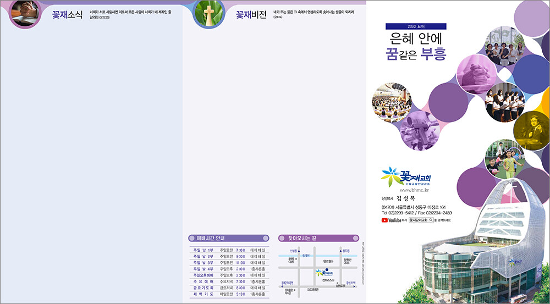Screen dimensions: 550x304
Task: Select the 꽃재비전 section heading
Action: [251, 15]
